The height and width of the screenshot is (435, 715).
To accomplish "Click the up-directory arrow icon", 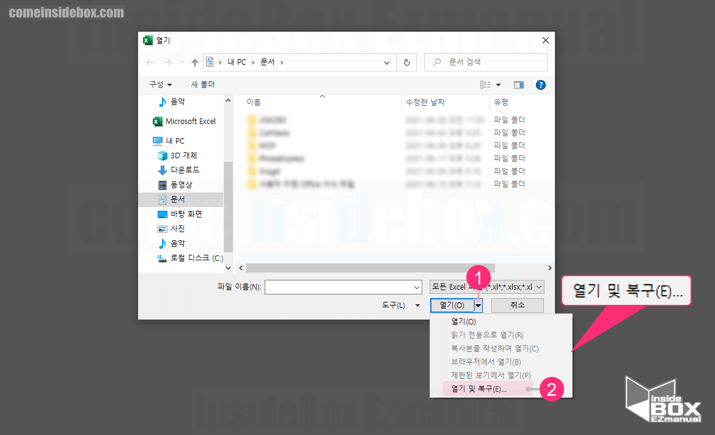I will click(195, 62).
